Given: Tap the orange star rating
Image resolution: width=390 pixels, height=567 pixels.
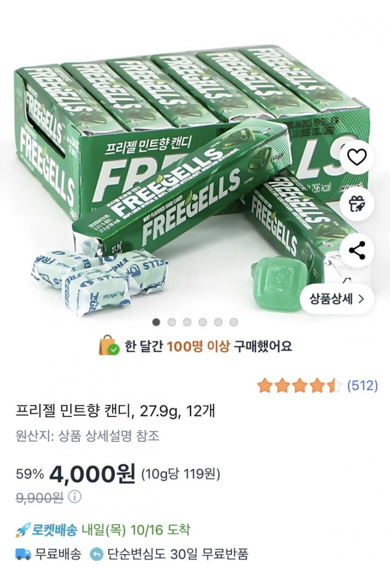Looking at the screenshot, I should 300,386.
